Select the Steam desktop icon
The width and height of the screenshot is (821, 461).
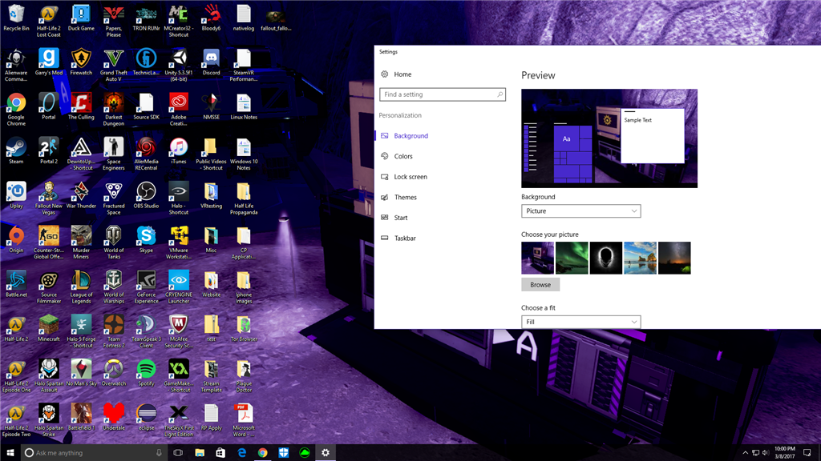click(x=16, y=151)
